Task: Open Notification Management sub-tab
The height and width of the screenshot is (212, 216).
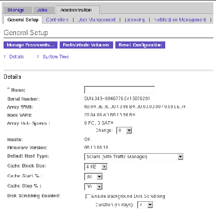Action: pos(180,20)
